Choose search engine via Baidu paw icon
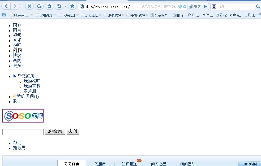The image size is (261, 166). click(x=214, y=6)
